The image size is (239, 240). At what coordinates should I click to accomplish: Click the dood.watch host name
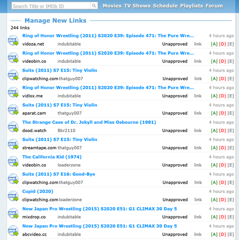[34, 131]
